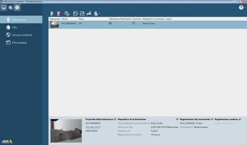This screenshot has width=247, height=145.
Task: Click the camera schedule clock toolbar icon
Action: [67, 14]
